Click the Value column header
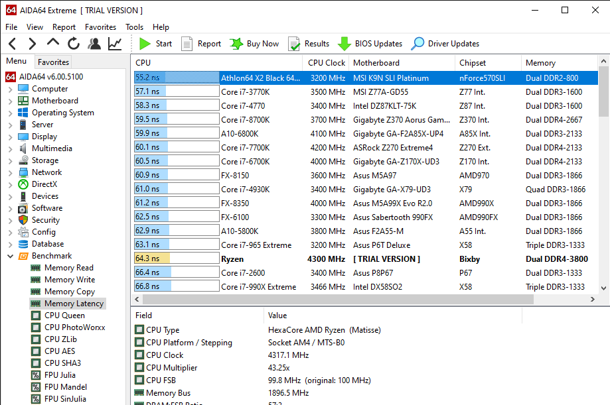The width and height of the screenshot is (610, 405). click(x=393, y=316)
